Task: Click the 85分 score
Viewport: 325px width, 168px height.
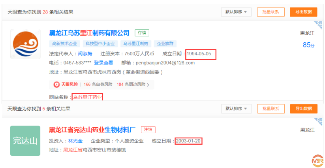Action: (309, 45)
